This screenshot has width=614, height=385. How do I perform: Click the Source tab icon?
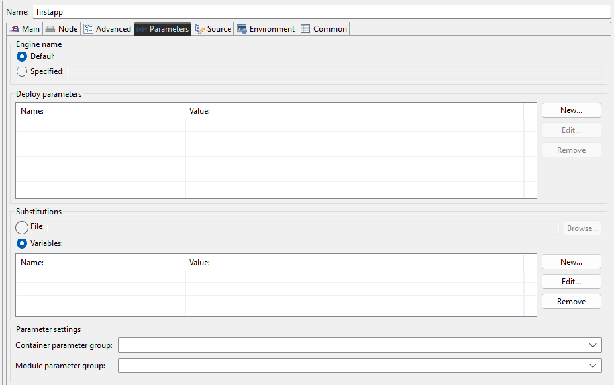pos(199,29)
